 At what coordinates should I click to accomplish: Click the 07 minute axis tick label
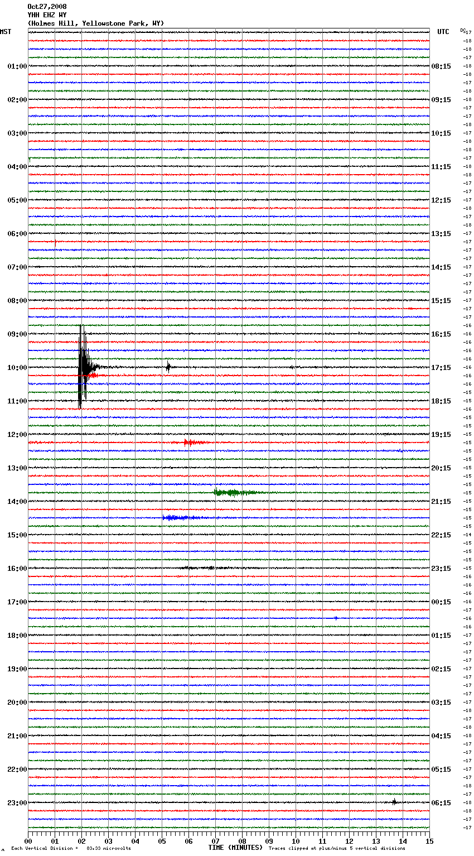pyautogui.click(x=215, y=841)
